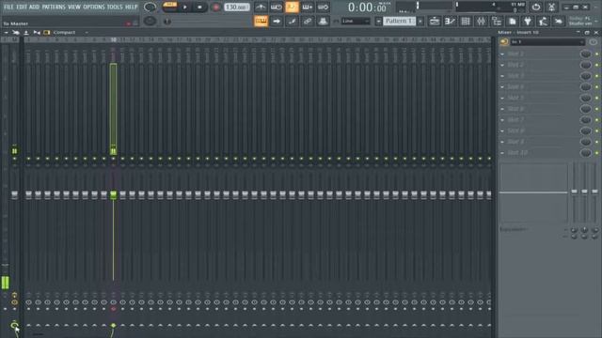
Task: Click the 0:00:00 time display
Action: [x=367, y=7]
